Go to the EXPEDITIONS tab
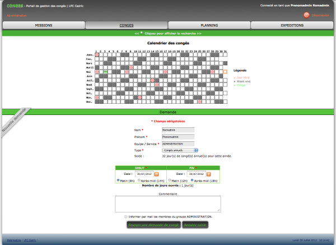 [x=292, y=26]
